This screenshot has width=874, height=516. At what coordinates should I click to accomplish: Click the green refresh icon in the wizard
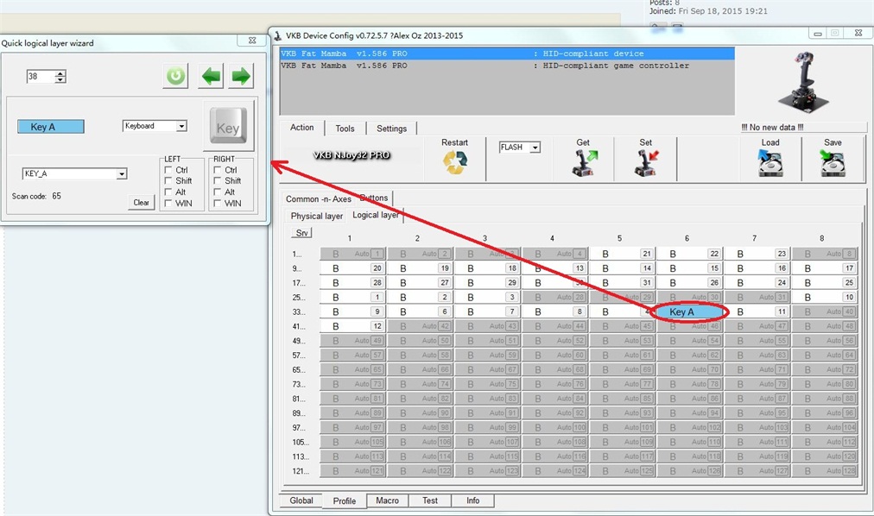coord(175,76)
